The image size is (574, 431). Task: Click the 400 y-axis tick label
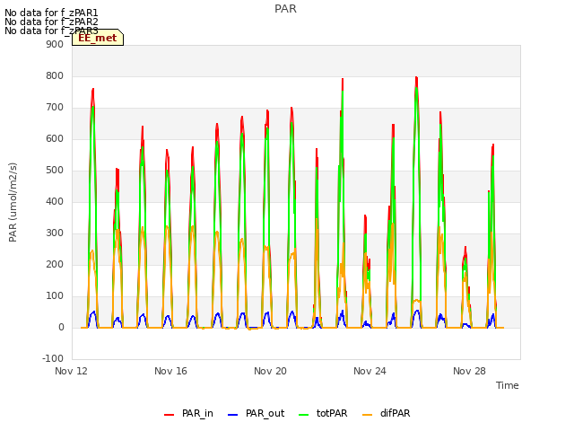(x=55, y=201)
